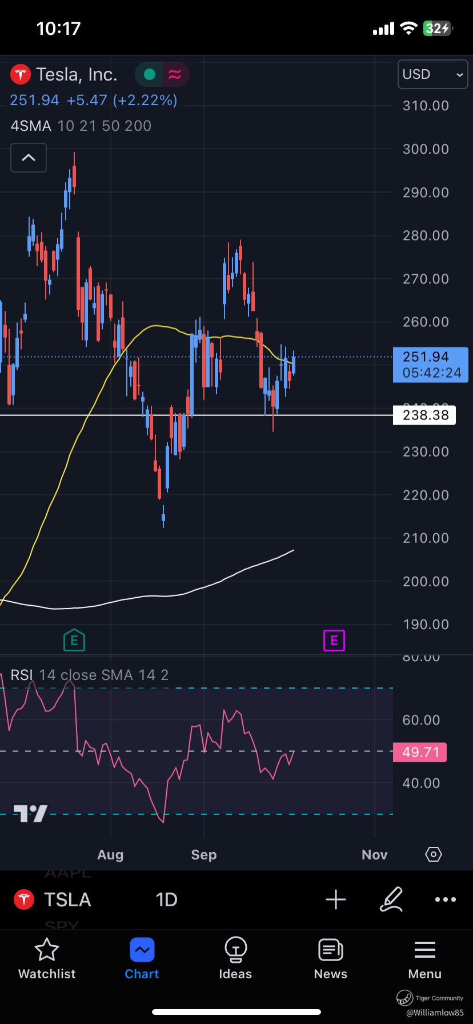Tap the 10:17 clock in status bar
The width and height of the screenshot is (473, 1024).
click(x=59, y=28)
